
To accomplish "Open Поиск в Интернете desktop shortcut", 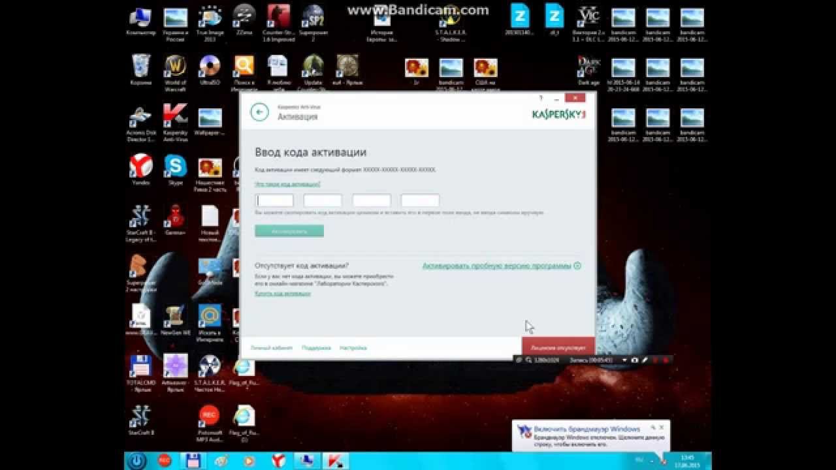I will pos(244,73).
